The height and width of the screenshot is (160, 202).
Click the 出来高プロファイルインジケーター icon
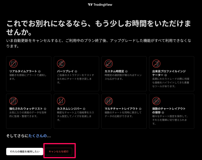tap(156, 63)
